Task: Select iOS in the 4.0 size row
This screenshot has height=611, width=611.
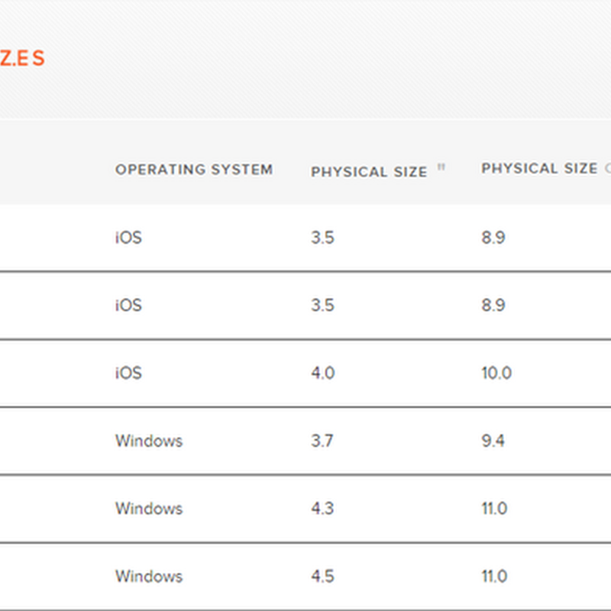Action: click(x=128, y=373)
